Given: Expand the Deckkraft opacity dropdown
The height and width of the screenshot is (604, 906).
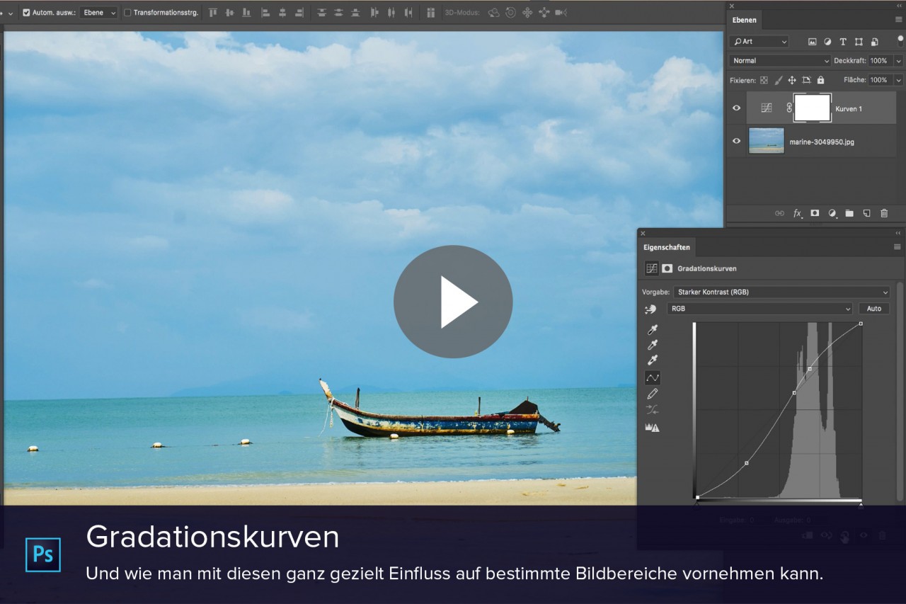Looking at the screenshot, I should tap(898, 60).
